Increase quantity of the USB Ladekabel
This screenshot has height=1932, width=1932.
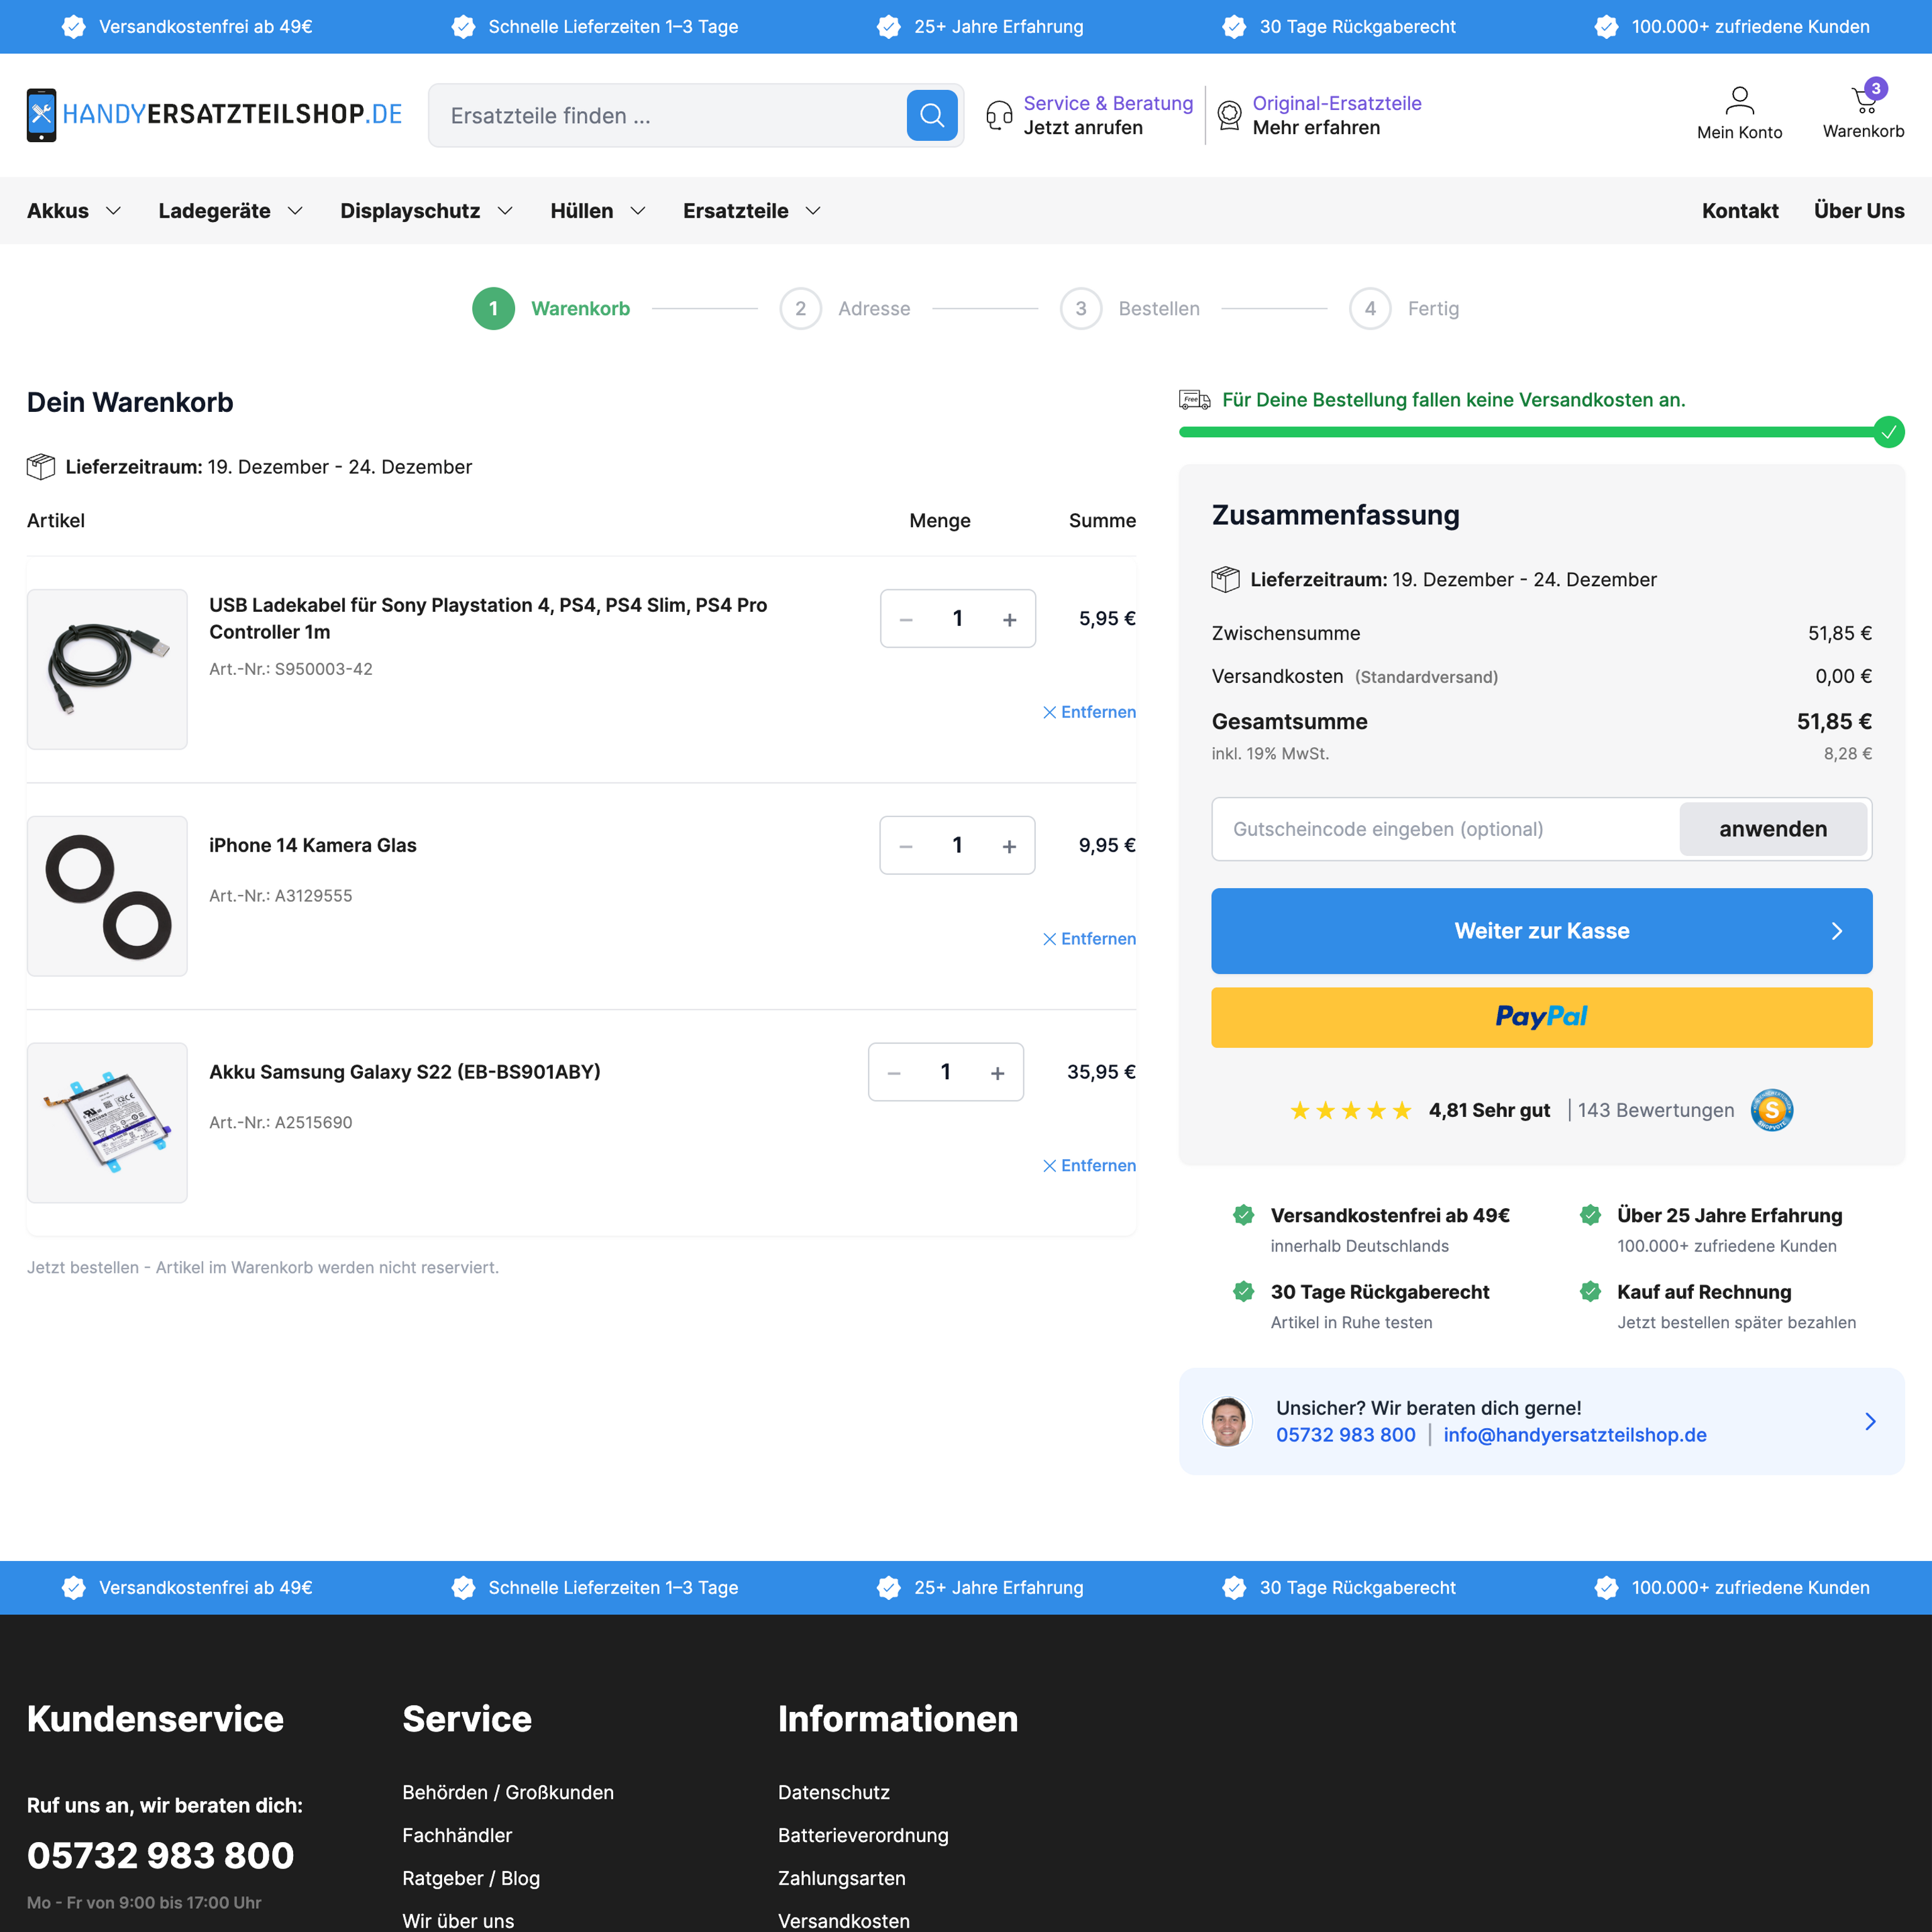(1009, 619)
